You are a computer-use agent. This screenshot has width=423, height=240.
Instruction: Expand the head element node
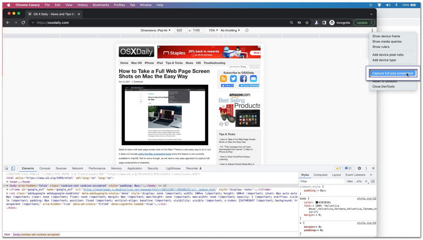click(x=7, y=182)
